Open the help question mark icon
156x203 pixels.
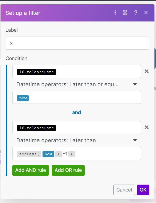pos(136,13)
